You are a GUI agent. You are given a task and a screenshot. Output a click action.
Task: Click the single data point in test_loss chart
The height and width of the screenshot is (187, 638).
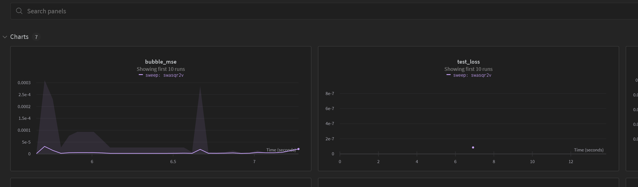[x=473, y=148]
